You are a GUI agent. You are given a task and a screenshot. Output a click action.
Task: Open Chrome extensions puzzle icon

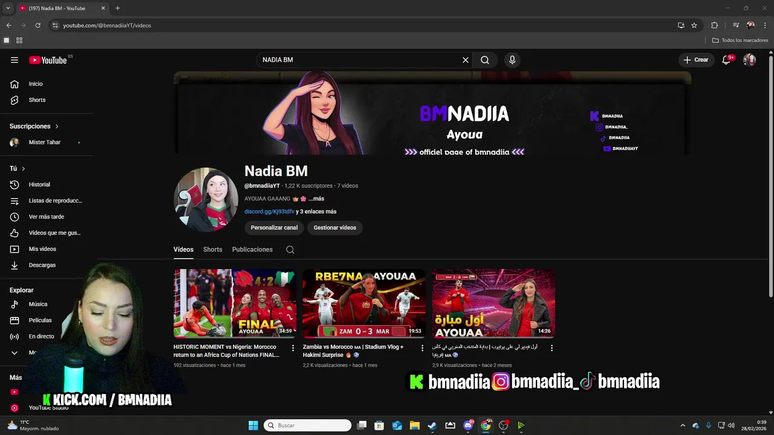[714, 25]
